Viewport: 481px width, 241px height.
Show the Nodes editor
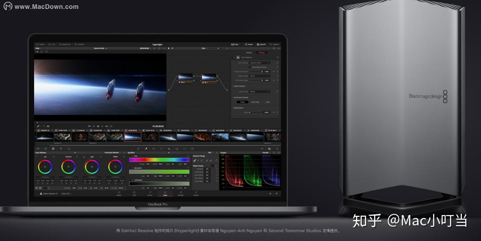click(249, 44)
